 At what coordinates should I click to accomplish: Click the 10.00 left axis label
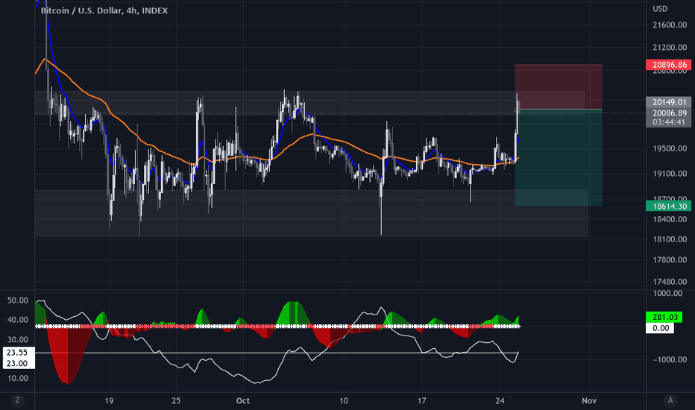tap(18, 378)
